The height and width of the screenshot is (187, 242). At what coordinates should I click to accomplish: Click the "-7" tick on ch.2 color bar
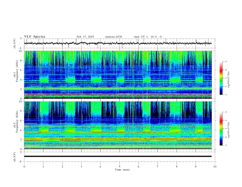[x=226, y=145]
